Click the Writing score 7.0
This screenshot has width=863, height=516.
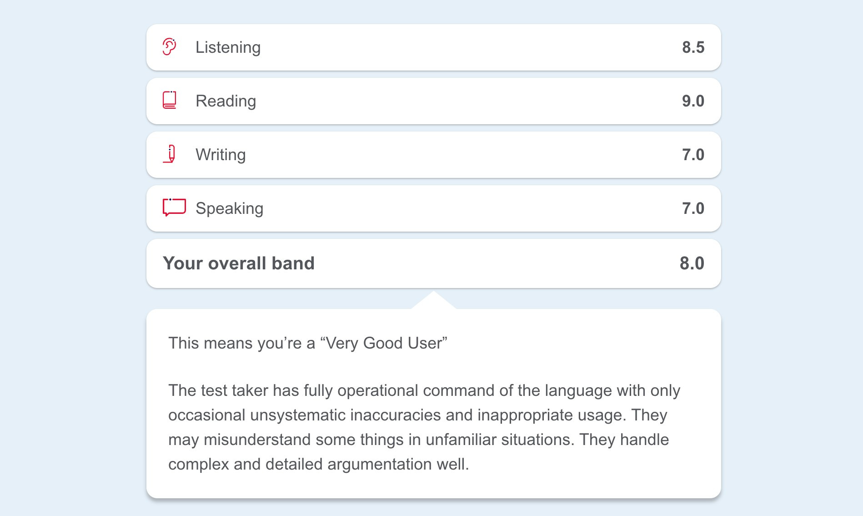pyautogui.click(x=693, y=155)
